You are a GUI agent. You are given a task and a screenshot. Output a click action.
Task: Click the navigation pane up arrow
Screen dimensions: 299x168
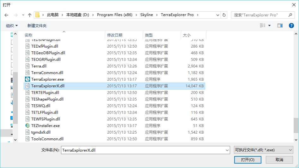point(15,34)
